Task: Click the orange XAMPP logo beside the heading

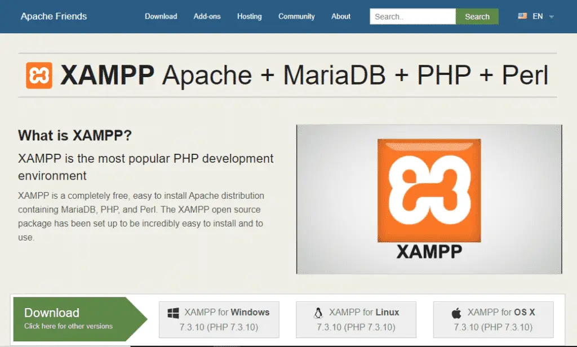Action: (39, 75)
